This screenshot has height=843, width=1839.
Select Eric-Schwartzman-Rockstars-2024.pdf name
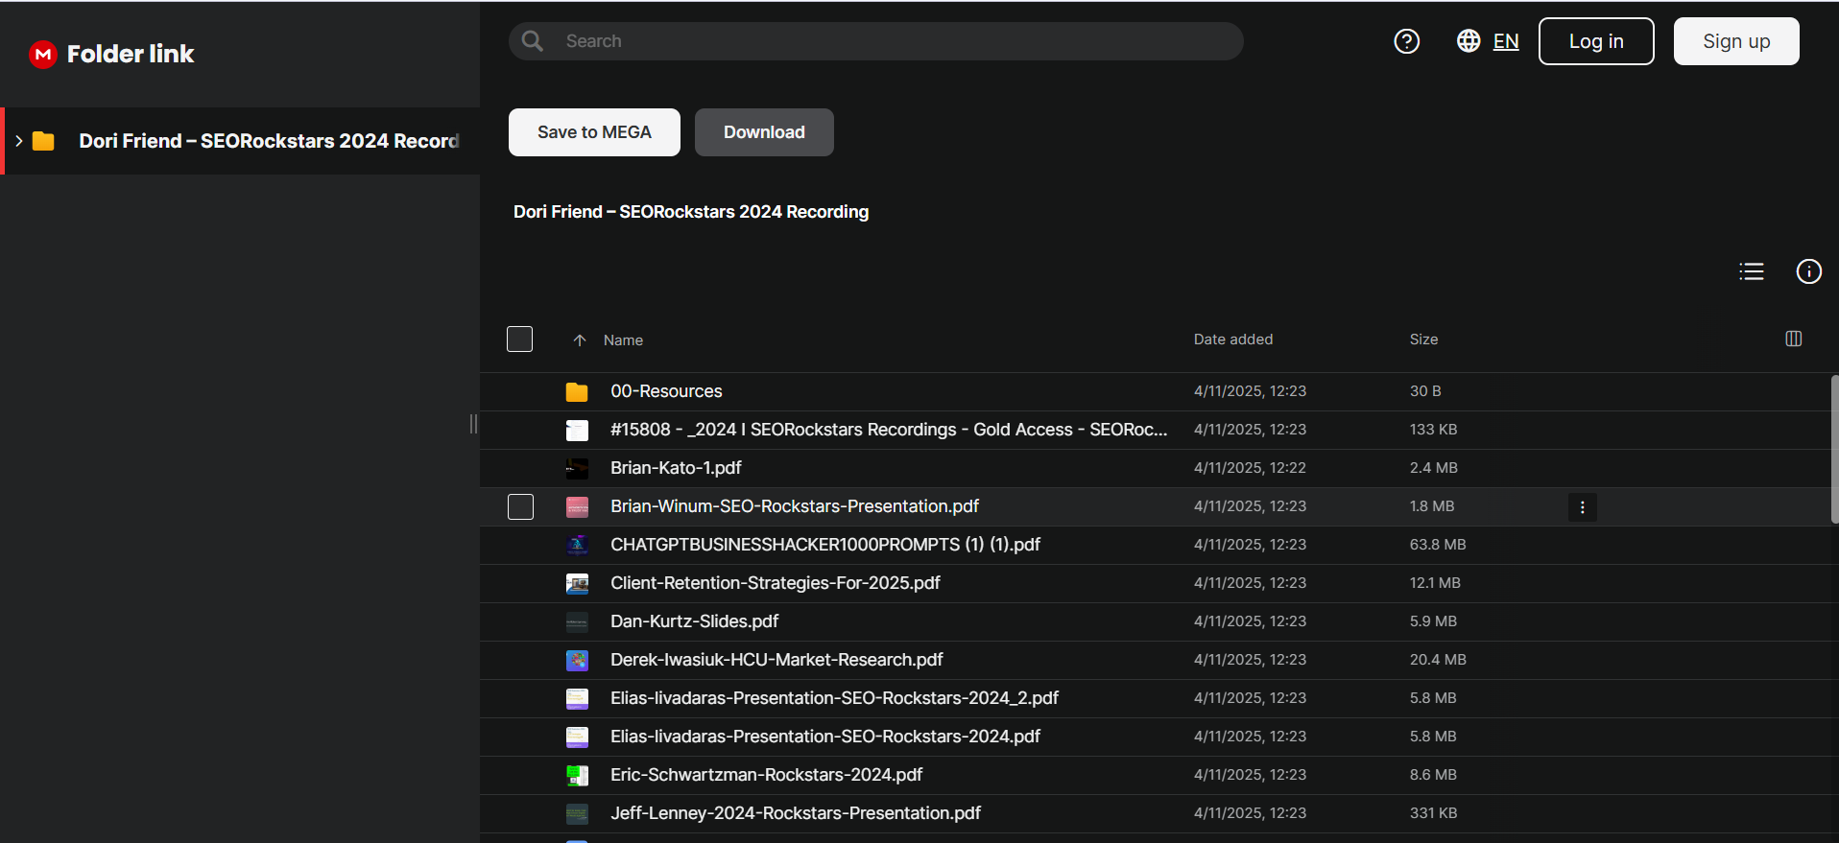point(766,775)
